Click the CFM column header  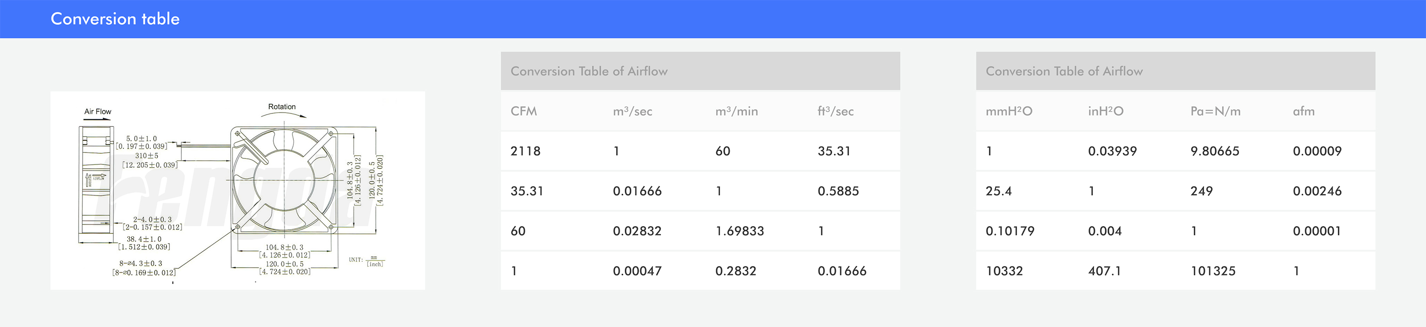pyautogui.click(x=523, y=111)
